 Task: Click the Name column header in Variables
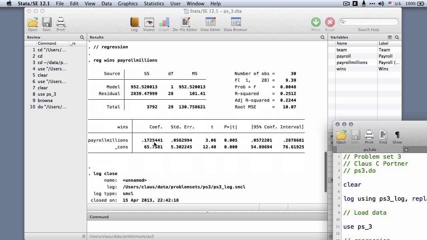(x=356, y=43)
